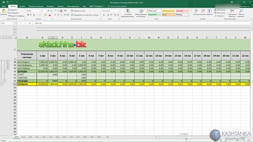
Task: Open Форматировать как таблицу gallery
Action: (141, 13)
